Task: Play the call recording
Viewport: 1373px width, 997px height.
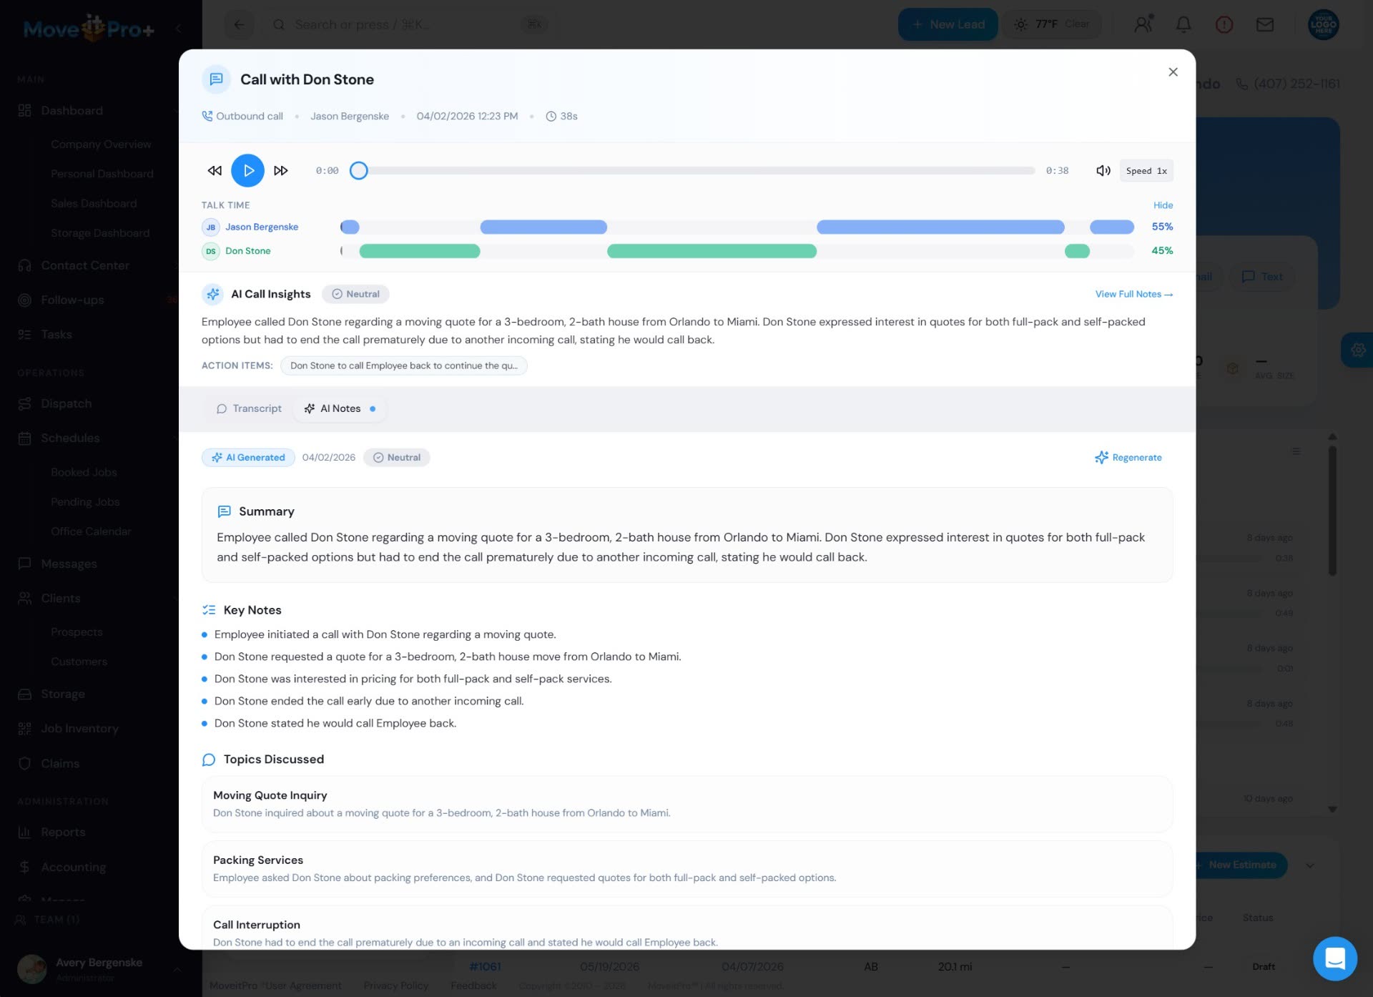Action: click(x=247, y=170)
